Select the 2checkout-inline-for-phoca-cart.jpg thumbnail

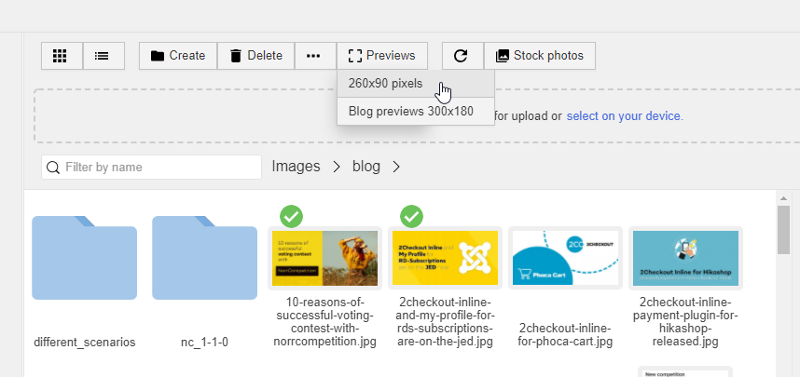pyautogui.click(x=565, y=258)
